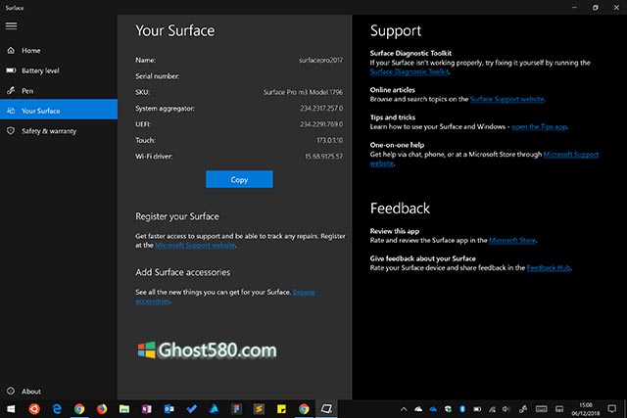The width and height of the screenshot is (627, 418).
Task: Open Windows Ink Workspace pen icon
Action: pyautogui.click(x=522, y=409)
